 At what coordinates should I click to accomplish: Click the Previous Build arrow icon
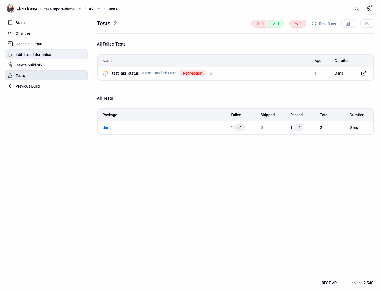(x=10, y=86)
